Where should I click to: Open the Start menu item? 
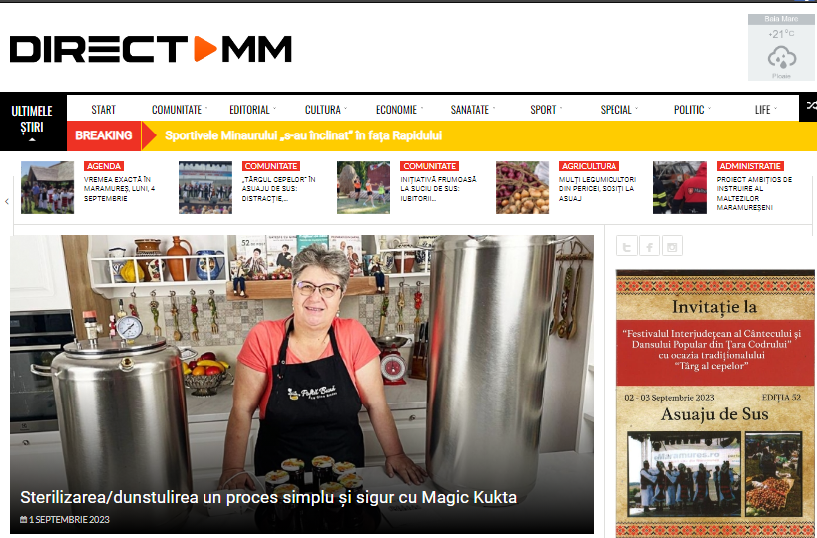[x=103, y=110]
